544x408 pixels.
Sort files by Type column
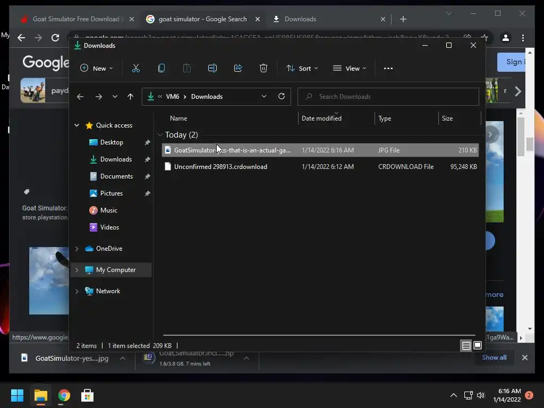[385, 118]
